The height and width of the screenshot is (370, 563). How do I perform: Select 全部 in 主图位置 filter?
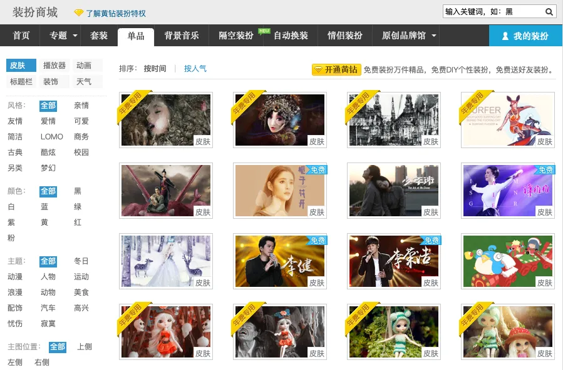pyautogui.click(x=58, y=347)
